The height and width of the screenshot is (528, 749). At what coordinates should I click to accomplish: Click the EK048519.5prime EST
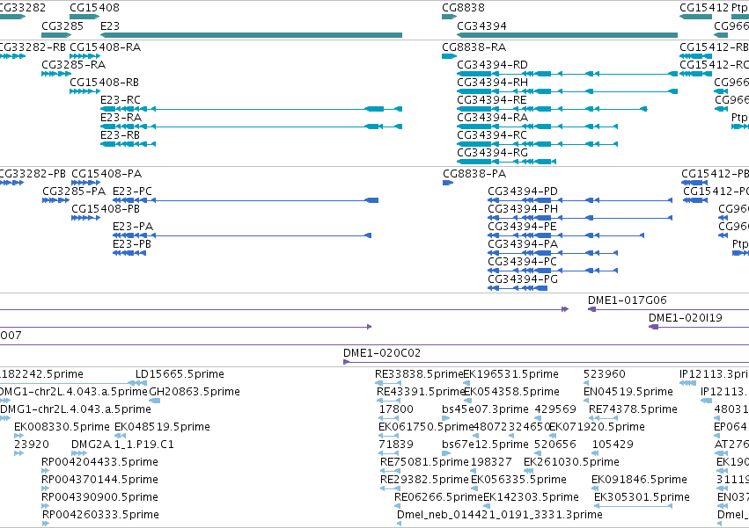click(121, 436)
